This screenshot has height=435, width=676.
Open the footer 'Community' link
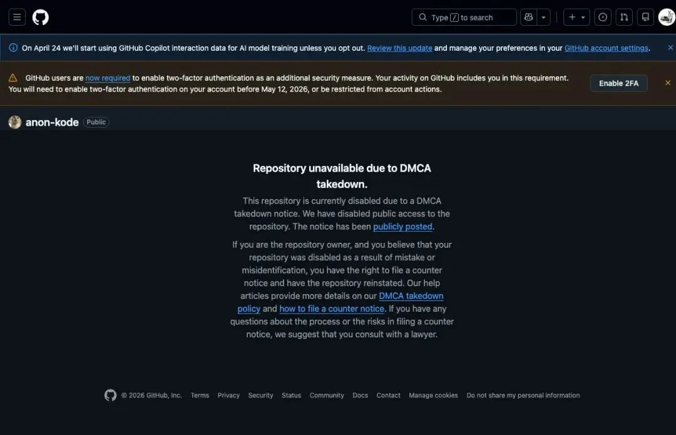tap(327, 396)
